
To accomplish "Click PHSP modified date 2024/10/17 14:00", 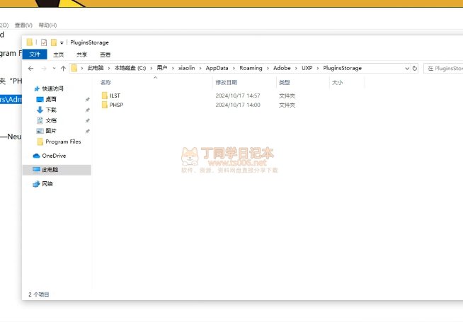I will [238, 105].
